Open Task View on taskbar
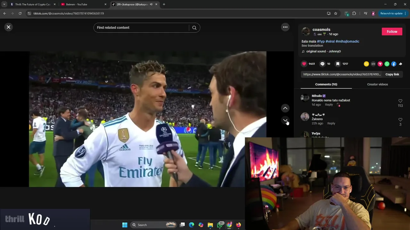The image size is (410, 230). [x=182, y=225]
